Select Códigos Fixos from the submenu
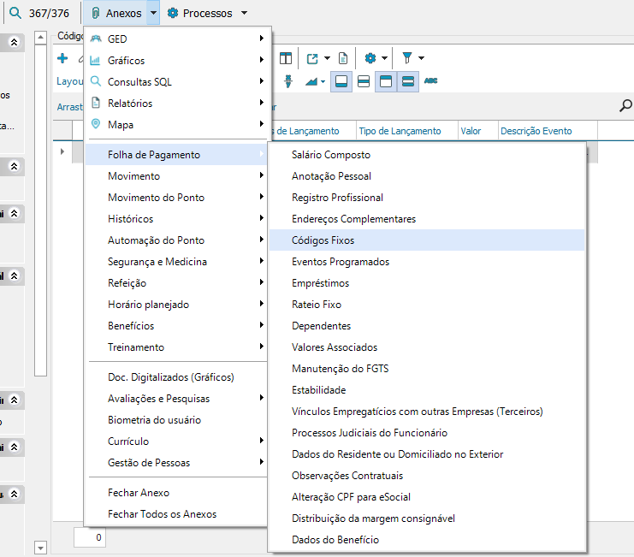This screenshot has height=557, width=634. click(323, 240)
